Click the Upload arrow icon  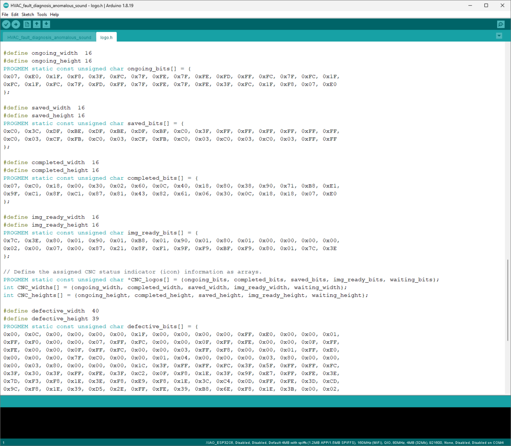pos(16,24)
